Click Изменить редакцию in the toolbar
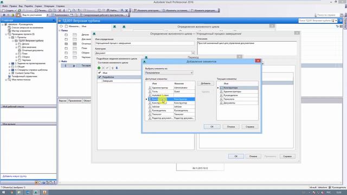 coord(204,10)
